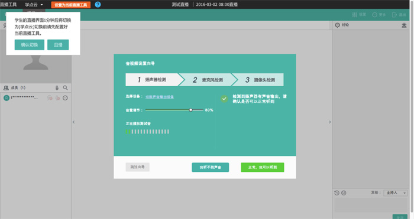The width and height of the screenshot is (414, 219).
Task: Click the 且慢 wait button
Action: [x=58, y=45]
